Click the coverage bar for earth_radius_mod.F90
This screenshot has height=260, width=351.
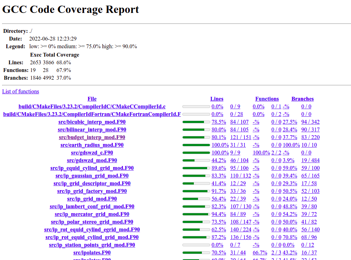[x=196, y=145]
